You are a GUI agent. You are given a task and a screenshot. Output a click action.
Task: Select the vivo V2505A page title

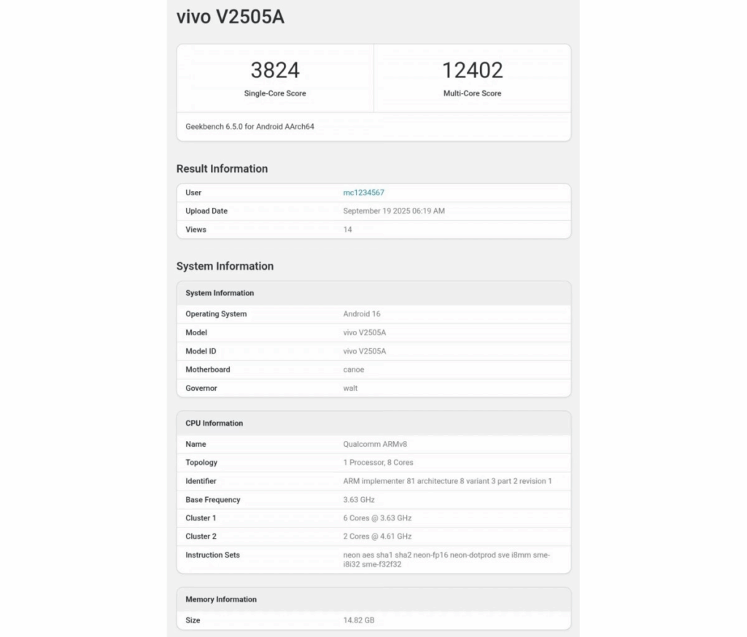pyautogui.click(x=230, y=17)
